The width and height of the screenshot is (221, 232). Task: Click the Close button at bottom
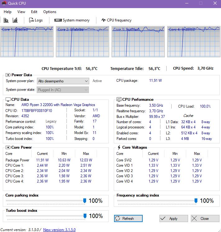pos(205,219)
